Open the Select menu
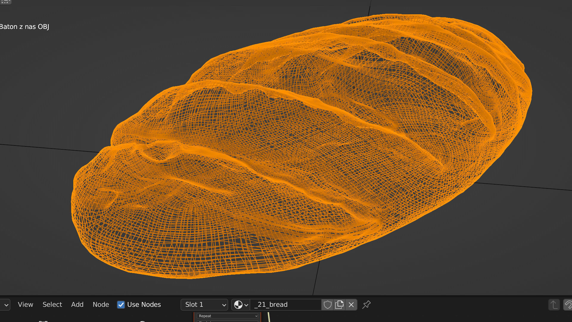572x322 pixels. (x=52, y=305)
